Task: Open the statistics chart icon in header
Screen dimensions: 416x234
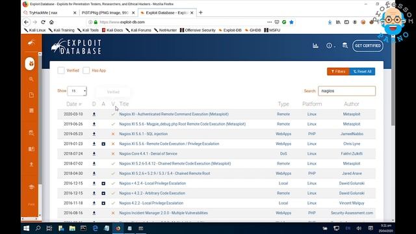Action: pyautogui.click(x=315, y=45)
